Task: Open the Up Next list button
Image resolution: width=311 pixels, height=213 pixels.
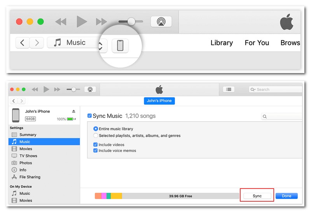Action: [229, 89]
